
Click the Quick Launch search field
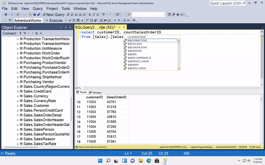(227, 3)
